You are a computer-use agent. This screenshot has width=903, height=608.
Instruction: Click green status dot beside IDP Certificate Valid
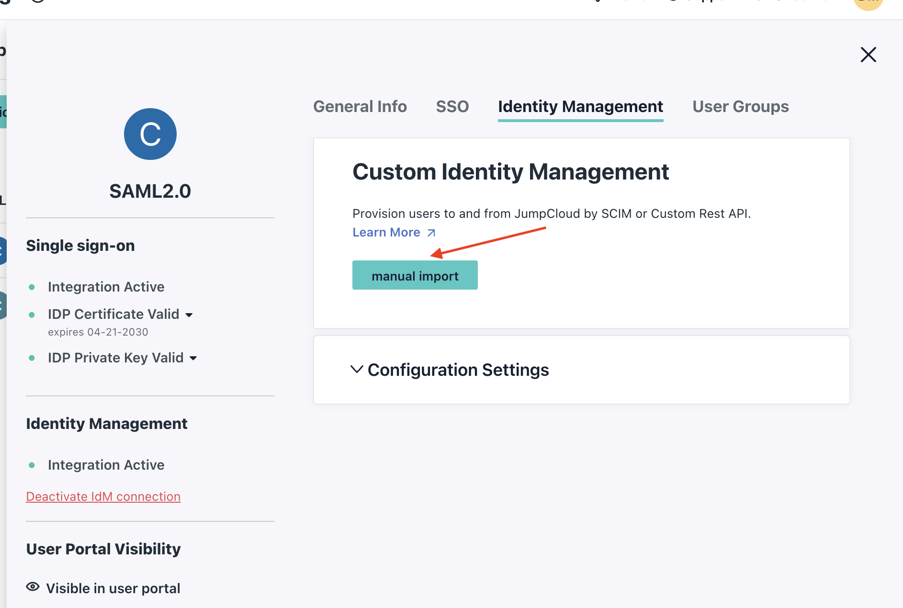pos(32,315)
